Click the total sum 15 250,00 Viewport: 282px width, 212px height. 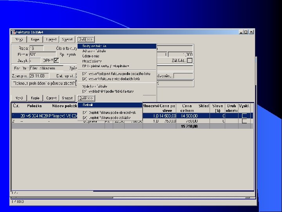190,126
